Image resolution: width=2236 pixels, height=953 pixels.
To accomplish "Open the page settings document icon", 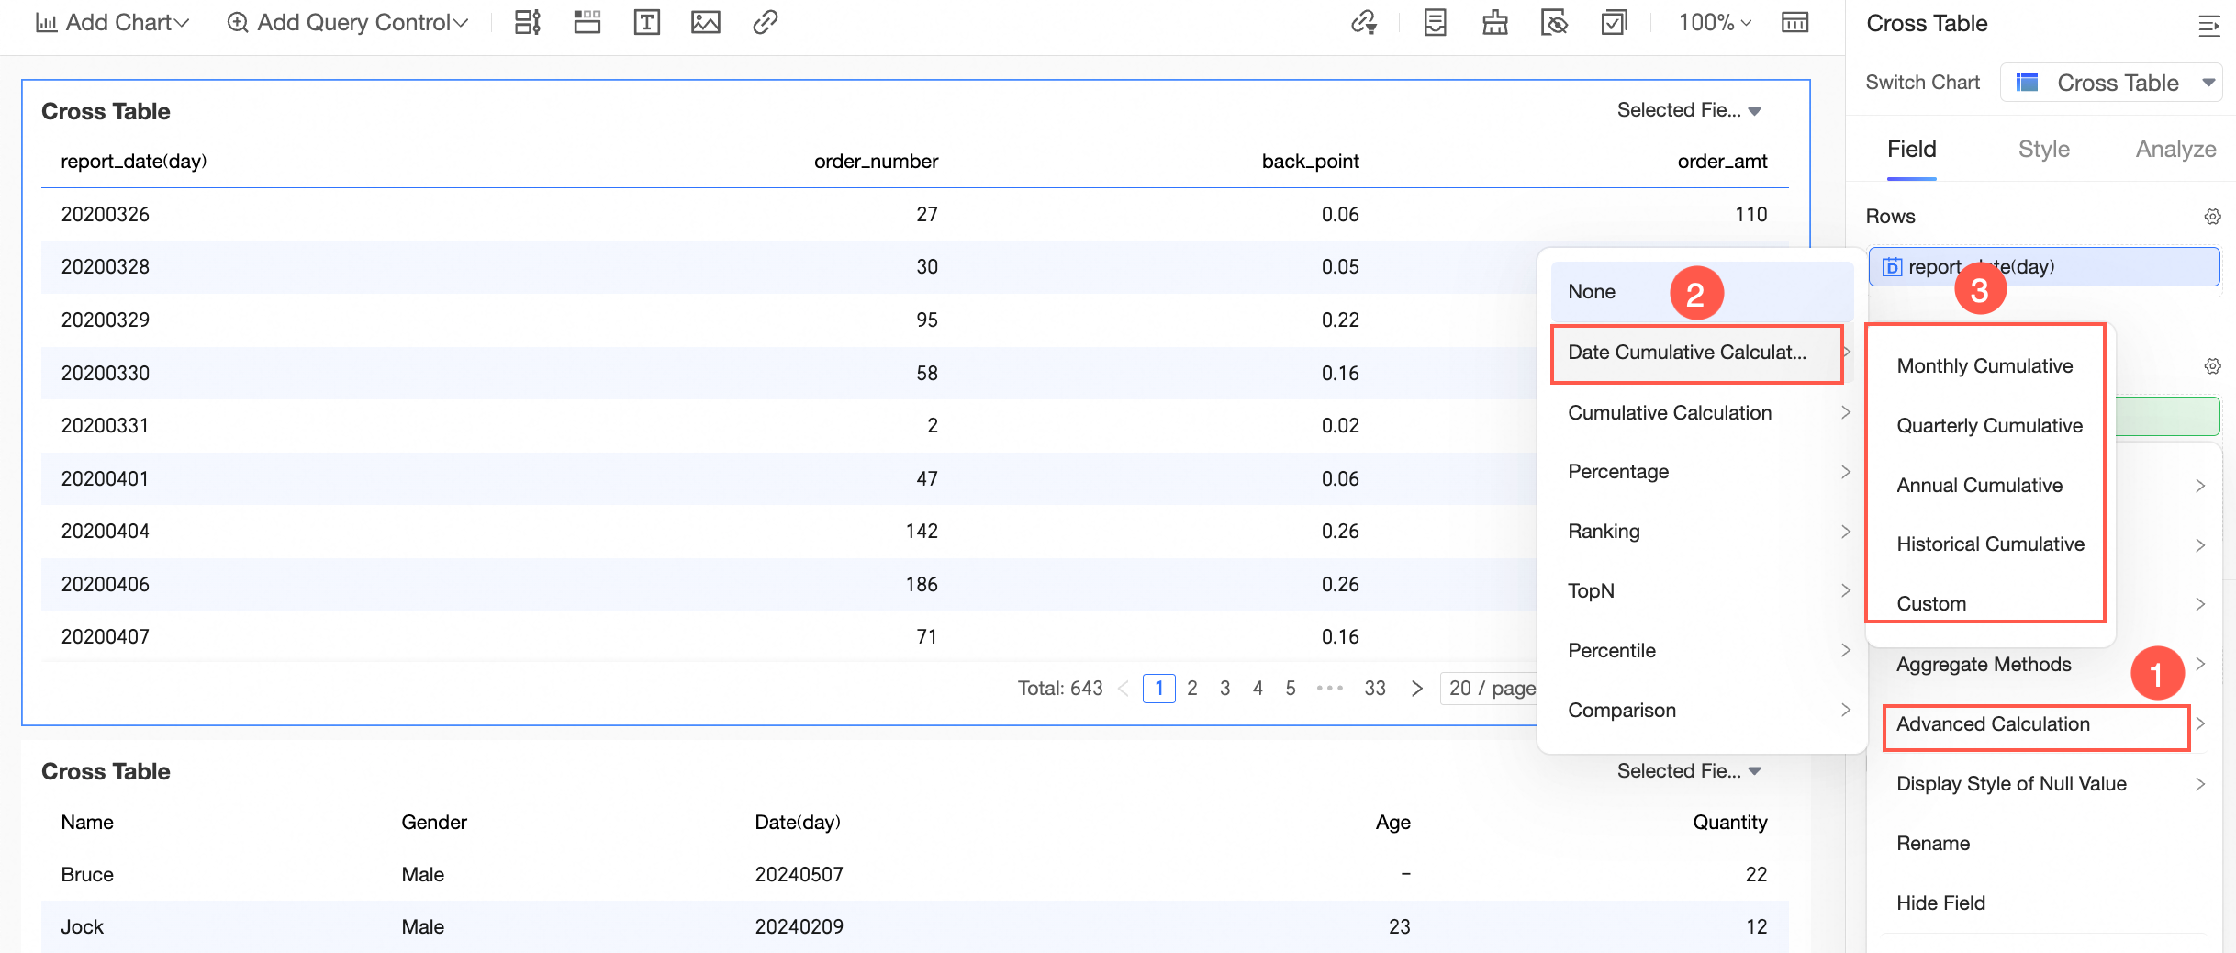I will pyautogui.click(x=1436, y=22).
